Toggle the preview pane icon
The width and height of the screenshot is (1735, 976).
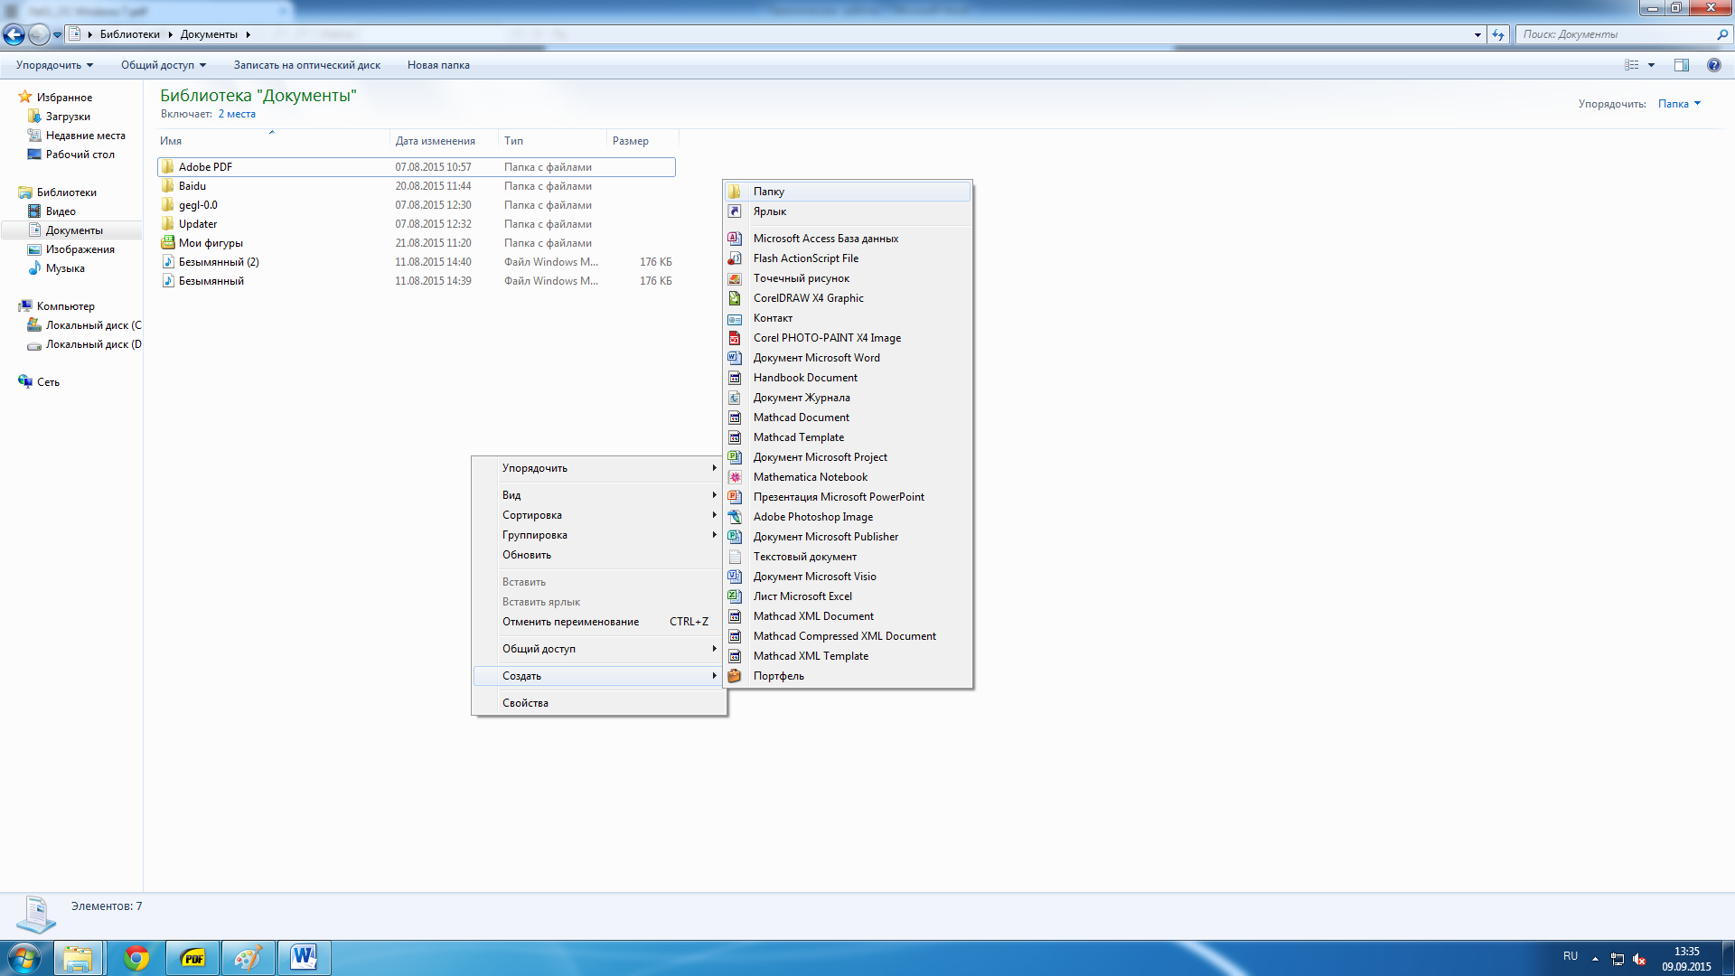(1681, 65)
